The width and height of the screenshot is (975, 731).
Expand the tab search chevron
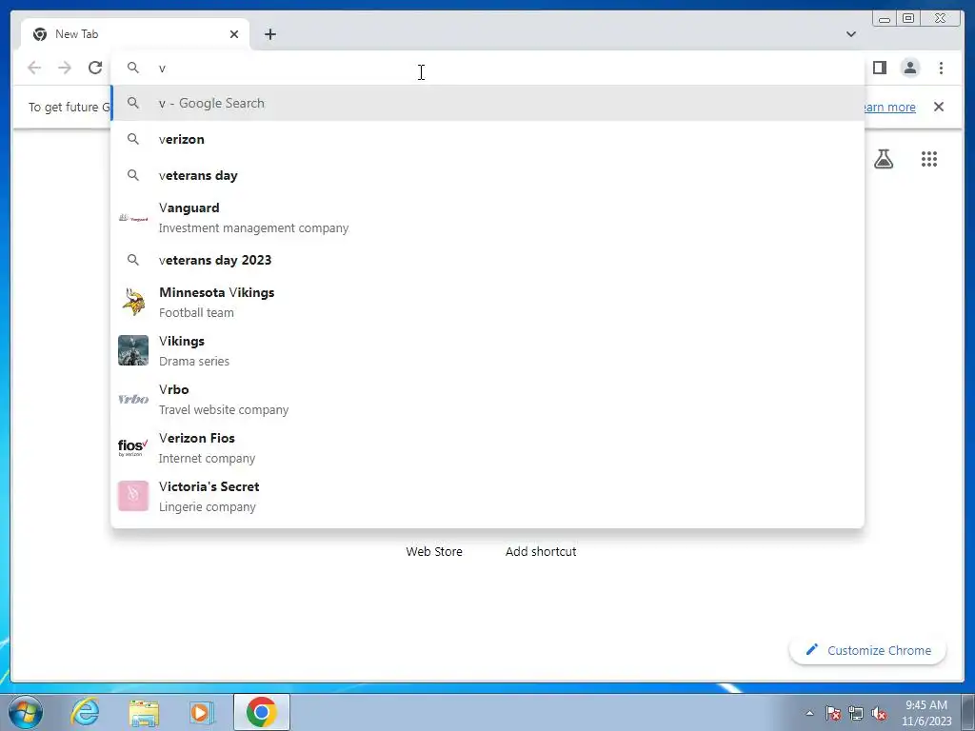click(x=851, y=34)
